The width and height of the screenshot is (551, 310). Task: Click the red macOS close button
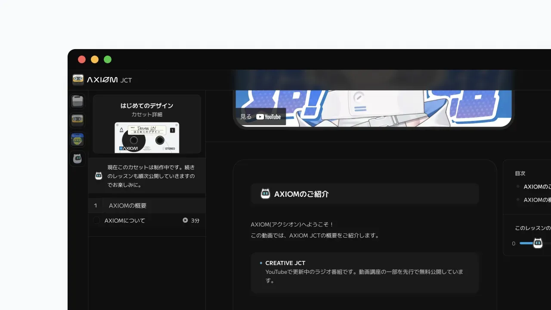pos(82,59)
